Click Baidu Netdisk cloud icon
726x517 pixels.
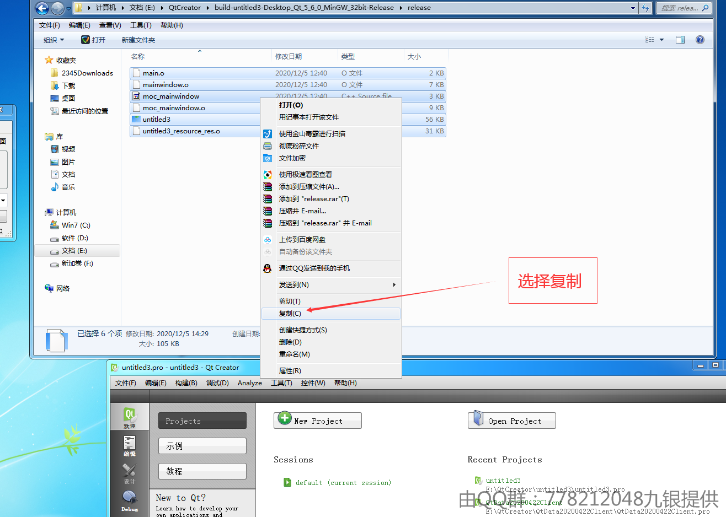coord(268,240)
